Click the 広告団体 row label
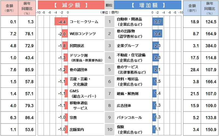Image resolution: width=219 pixels, height=136 pixels. (x=124, y=105)
